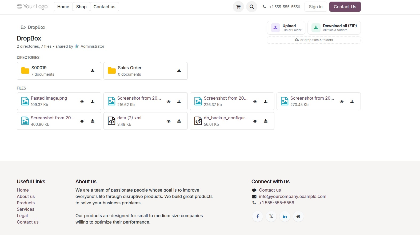420x235 pixels.
Task: Click the Your Logo image
Action: pyautogui.click(x=32, y=6)
